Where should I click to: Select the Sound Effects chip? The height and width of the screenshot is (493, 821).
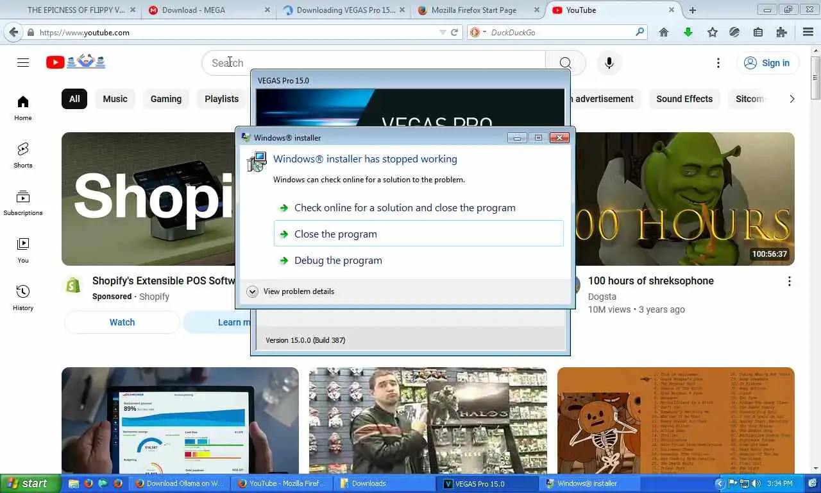[684, 99]
